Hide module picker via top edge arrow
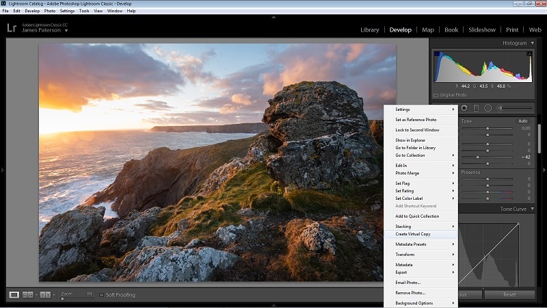 pyautogui.click(x=273, y=16)
